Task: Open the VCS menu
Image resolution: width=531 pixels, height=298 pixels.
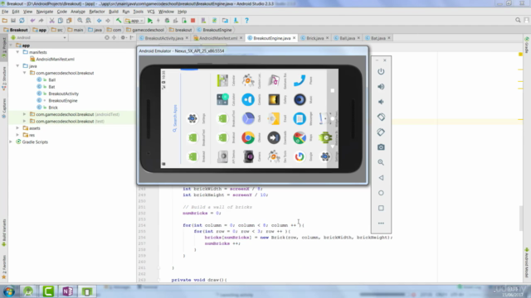Action: click(x=151, y=12)
